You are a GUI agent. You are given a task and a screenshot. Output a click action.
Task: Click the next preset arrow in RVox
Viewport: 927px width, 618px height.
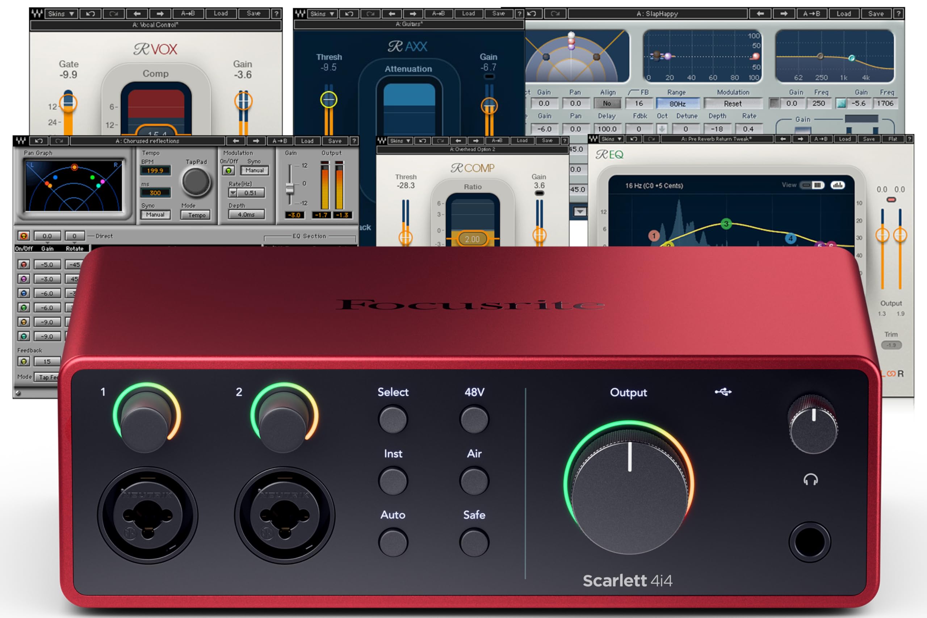click(160, 13)
